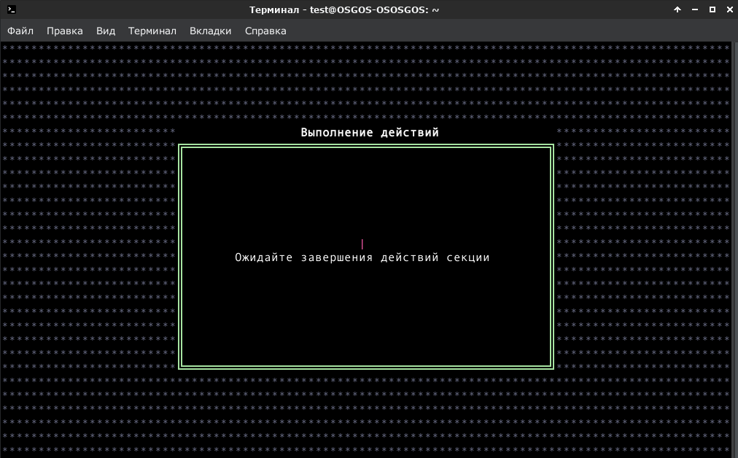The height and width of the screenshot is (458, 738).
Task: Open the Терминал menu
Action: tap(152, 31)
